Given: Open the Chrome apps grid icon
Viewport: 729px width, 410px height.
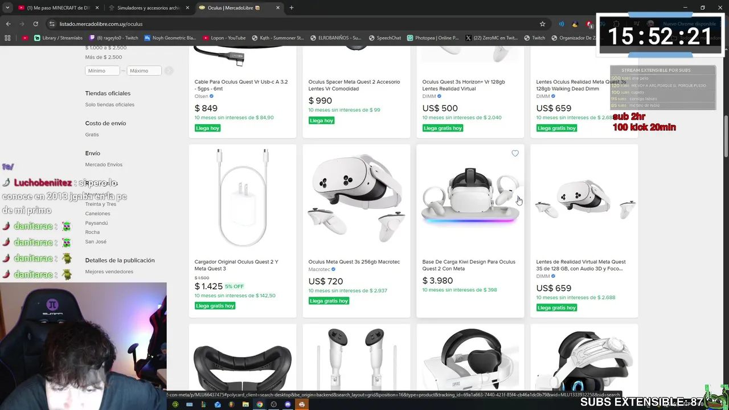Looking at the screenshot, I should coord(7,38).
